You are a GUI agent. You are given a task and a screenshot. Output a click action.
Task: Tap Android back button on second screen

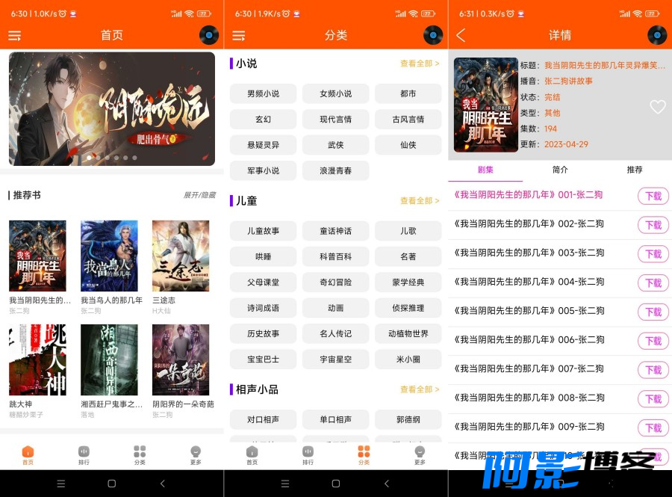tap(387, 484)
